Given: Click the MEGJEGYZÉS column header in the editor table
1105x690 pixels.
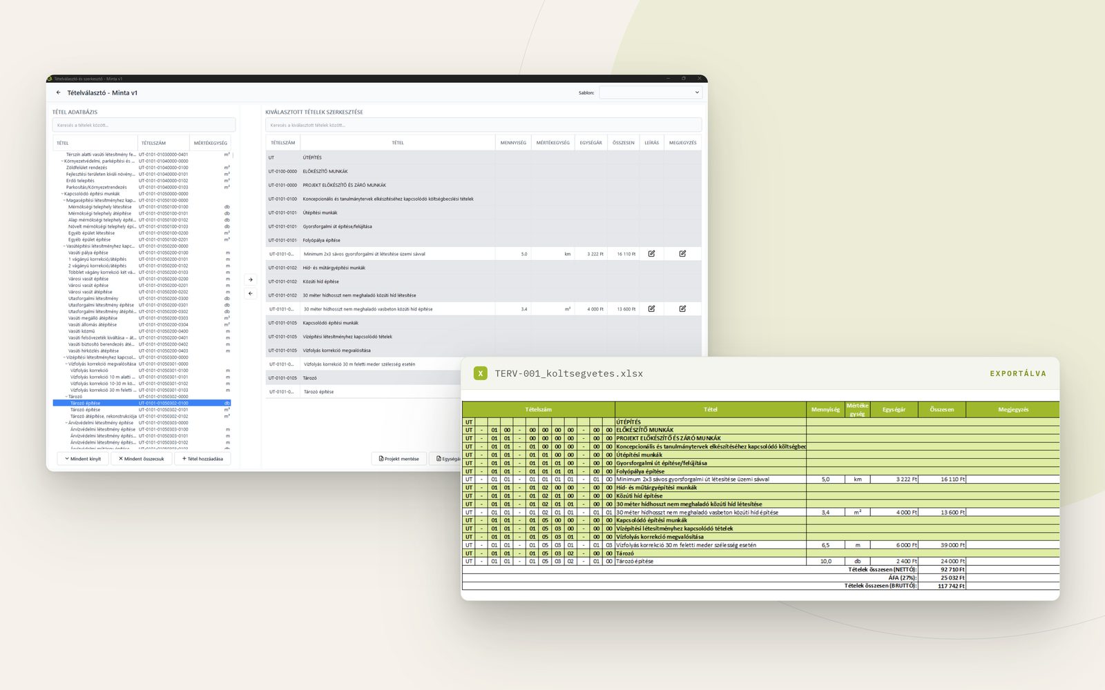Looking at the screenshot, I should (x=683, y=143).
